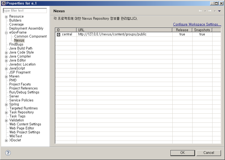
Task: Expand the Resource tree node
Action: 6,16
